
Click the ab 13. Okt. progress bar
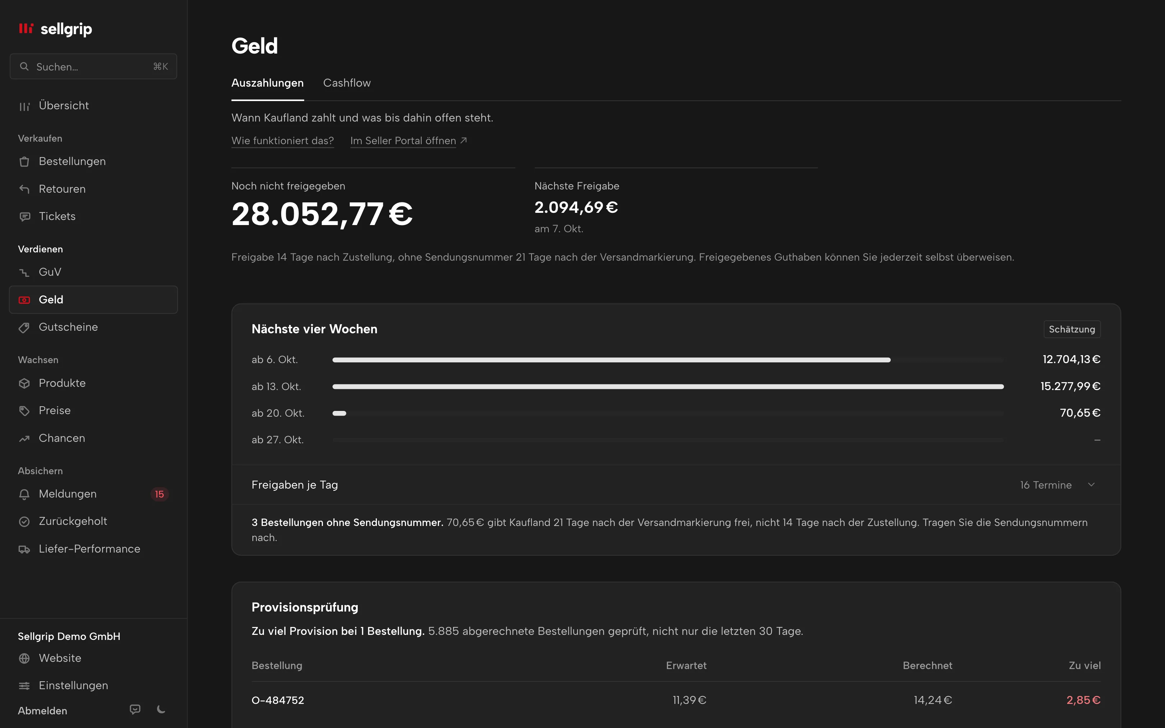(x=668, y=386)
